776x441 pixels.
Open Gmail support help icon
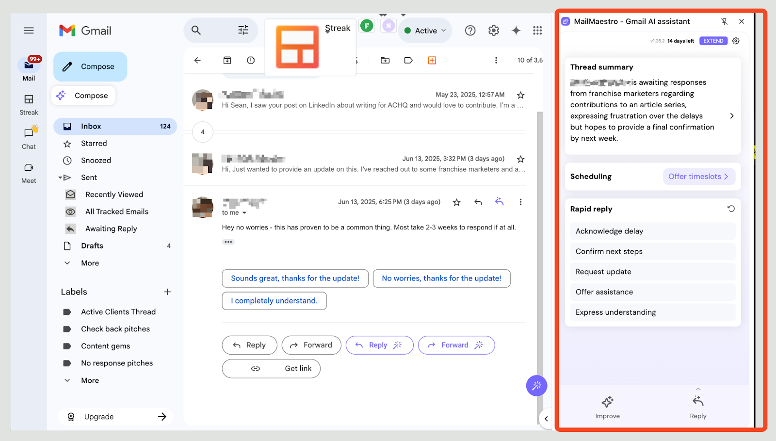470,31
